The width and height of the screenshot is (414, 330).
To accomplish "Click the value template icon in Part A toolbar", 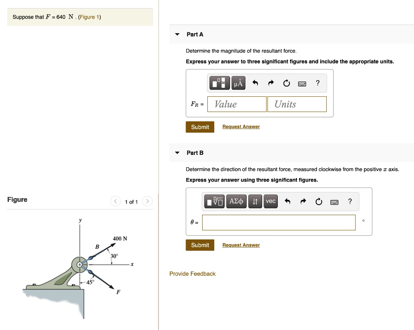I will coord(219,83).
